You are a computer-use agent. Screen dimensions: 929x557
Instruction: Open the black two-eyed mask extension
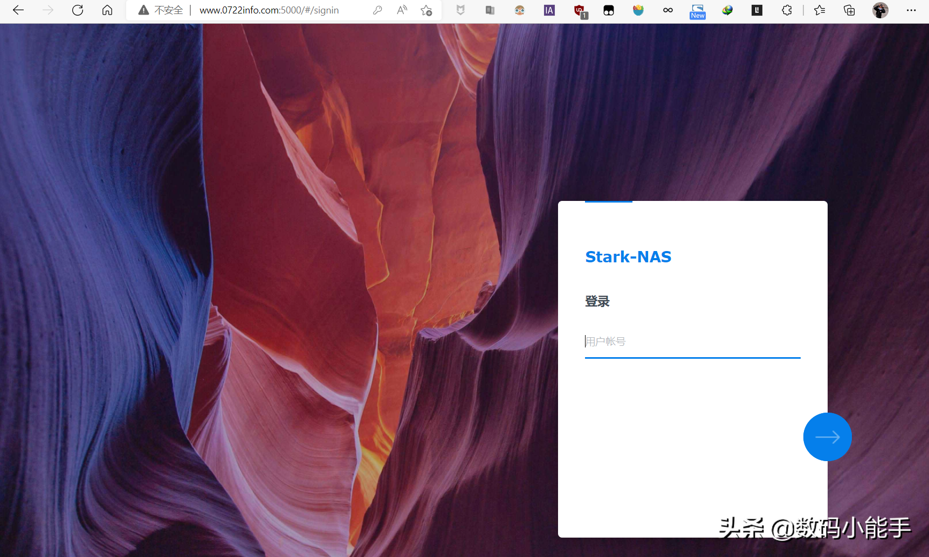point(609,10)
